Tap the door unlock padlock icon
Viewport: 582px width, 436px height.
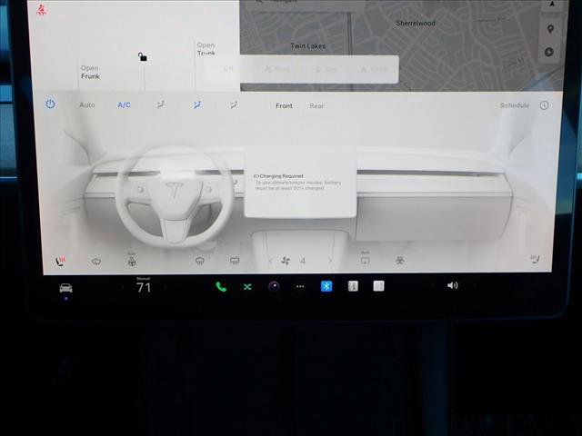tap(143, 56)
